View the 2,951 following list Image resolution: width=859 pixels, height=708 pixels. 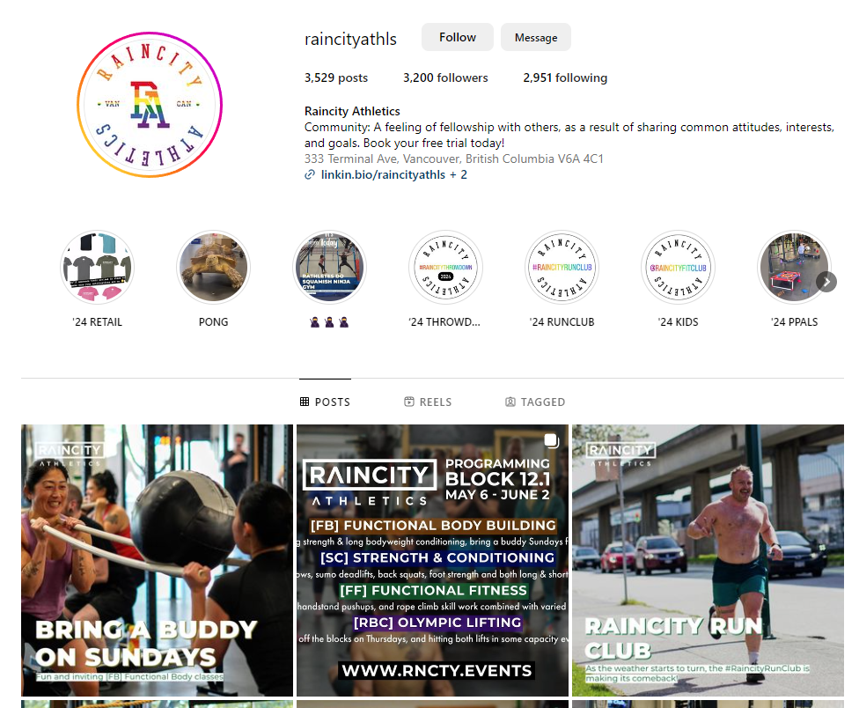[565, 77]
